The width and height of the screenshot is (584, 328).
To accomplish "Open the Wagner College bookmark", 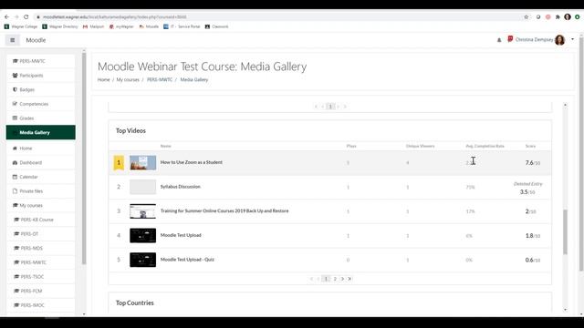I will pos(21,26).
